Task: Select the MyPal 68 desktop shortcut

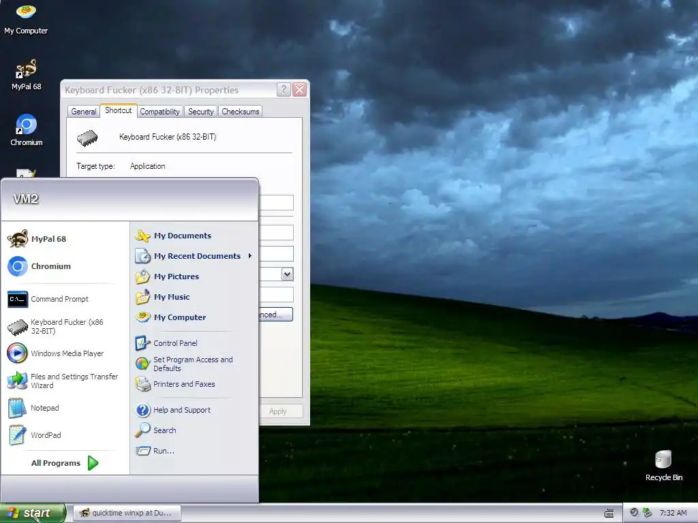Action: [26, 75]
